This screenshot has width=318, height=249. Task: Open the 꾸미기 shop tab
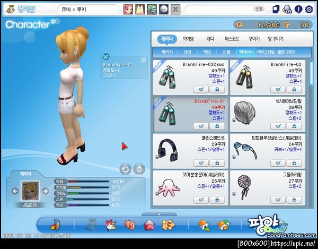(254, 39)
